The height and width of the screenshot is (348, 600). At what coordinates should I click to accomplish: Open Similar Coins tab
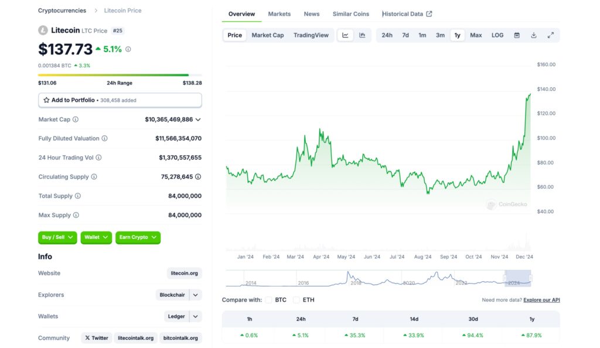click(x=350, y=13)
